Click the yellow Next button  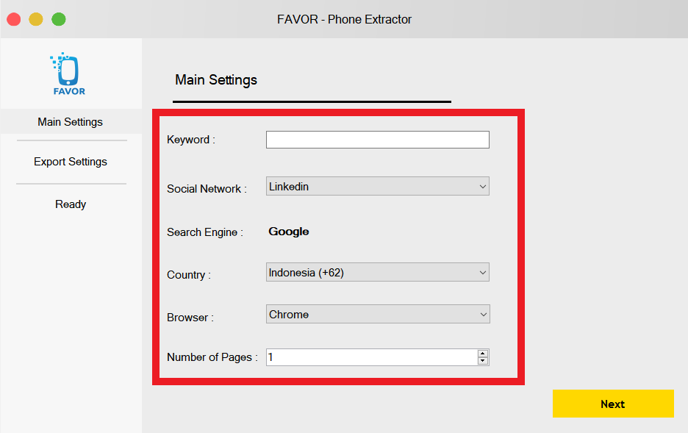(613, 404)
